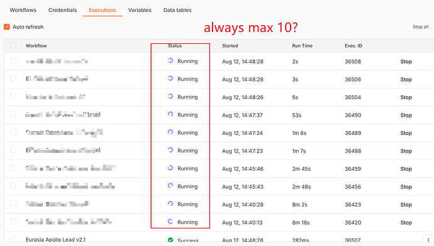The height and width of the screenshot is (246, 434).
Task: Select checkbox for execution 36459
Action: click(x=13, y=168)
